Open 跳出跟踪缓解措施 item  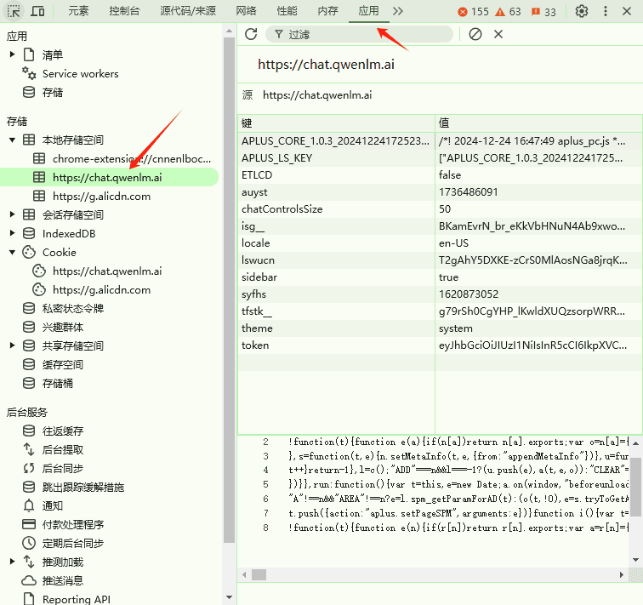[x=83, y=488]
